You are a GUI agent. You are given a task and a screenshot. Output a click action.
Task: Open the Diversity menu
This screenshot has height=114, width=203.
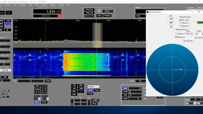pyautogui.click(x=44, y=5)
